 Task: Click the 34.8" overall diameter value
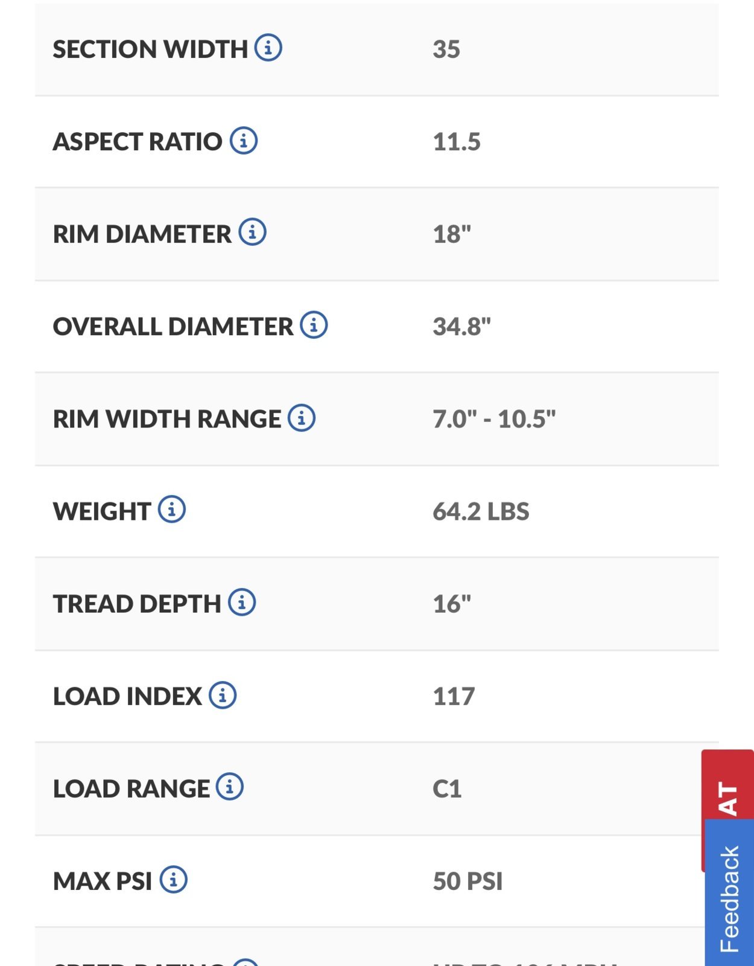coord(462,327)
